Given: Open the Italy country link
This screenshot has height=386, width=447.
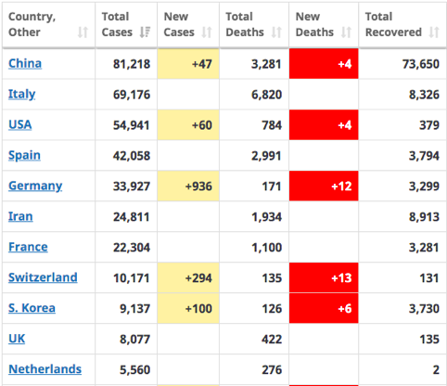Looking at the screenshot, I should tap(22, 94).
